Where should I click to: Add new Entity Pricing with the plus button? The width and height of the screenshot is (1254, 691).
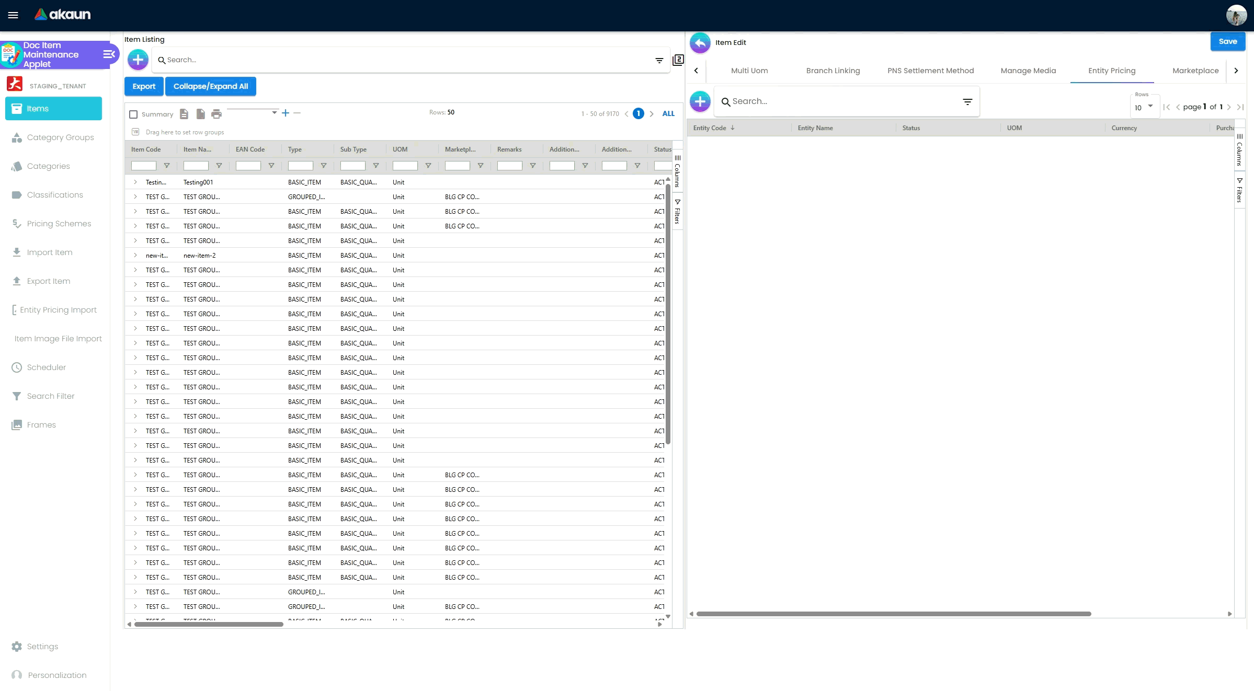coord(700,101)
